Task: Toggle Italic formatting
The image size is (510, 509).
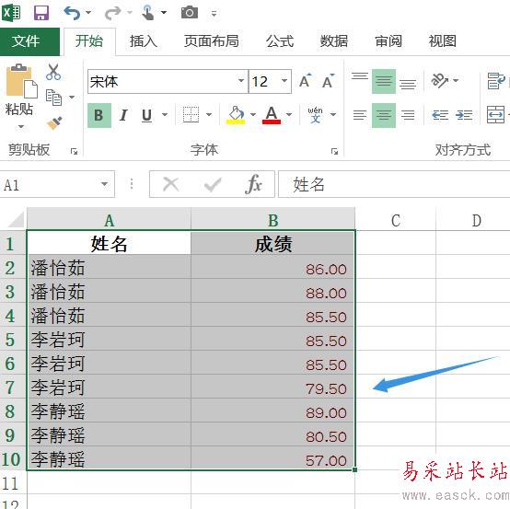Action: point(123,115)
